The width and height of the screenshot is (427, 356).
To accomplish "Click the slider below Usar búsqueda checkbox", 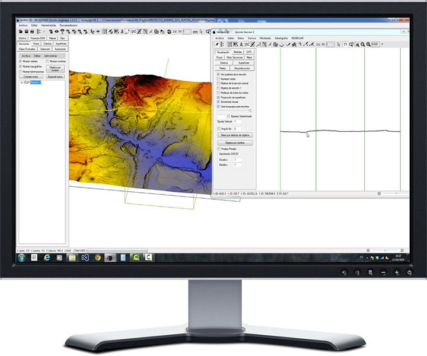I will click(x=234, y=110).
